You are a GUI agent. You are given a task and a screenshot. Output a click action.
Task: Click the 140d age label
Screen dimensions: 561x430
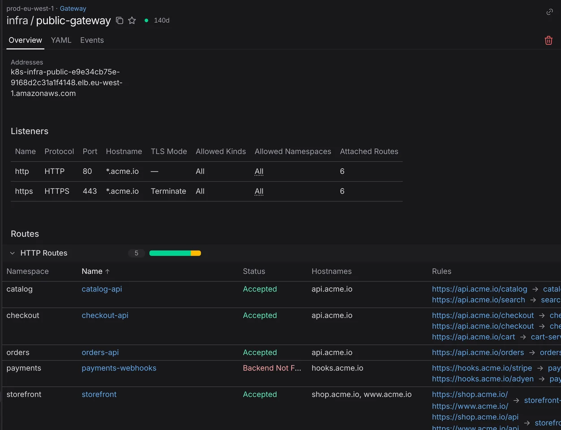coord(162,21)
